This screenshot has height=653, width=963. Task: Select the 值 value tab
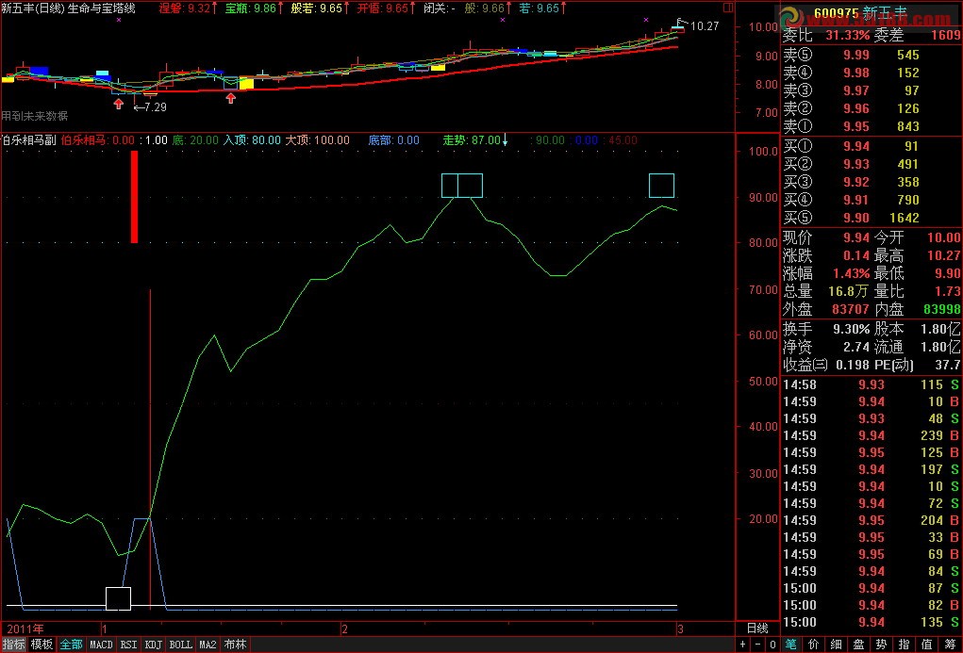927,645
